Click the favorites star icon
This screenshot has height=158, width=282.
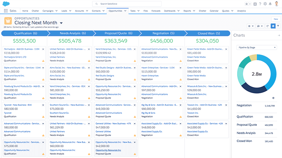[247, 4]
